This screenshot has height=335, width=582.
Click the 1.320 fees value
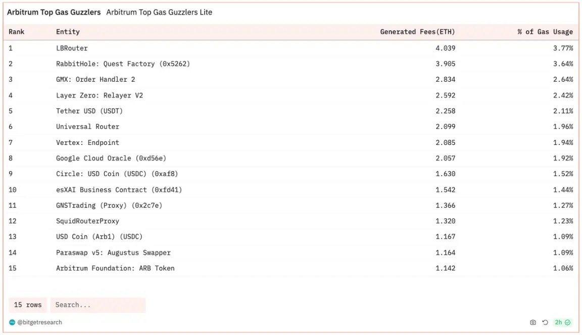[446, 221]
